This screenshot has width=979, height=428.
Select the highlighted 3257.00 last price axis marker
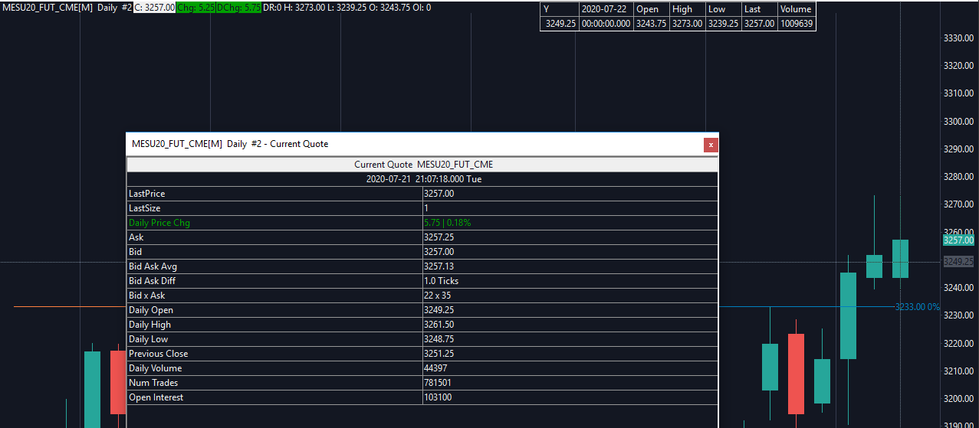[958, 240]
